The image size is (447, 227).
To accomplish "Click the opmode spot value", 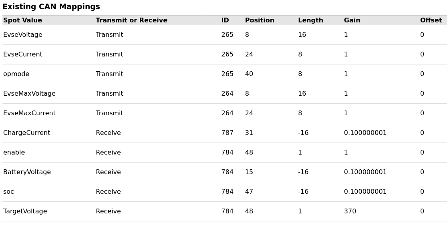I will [x=16, y=74].
